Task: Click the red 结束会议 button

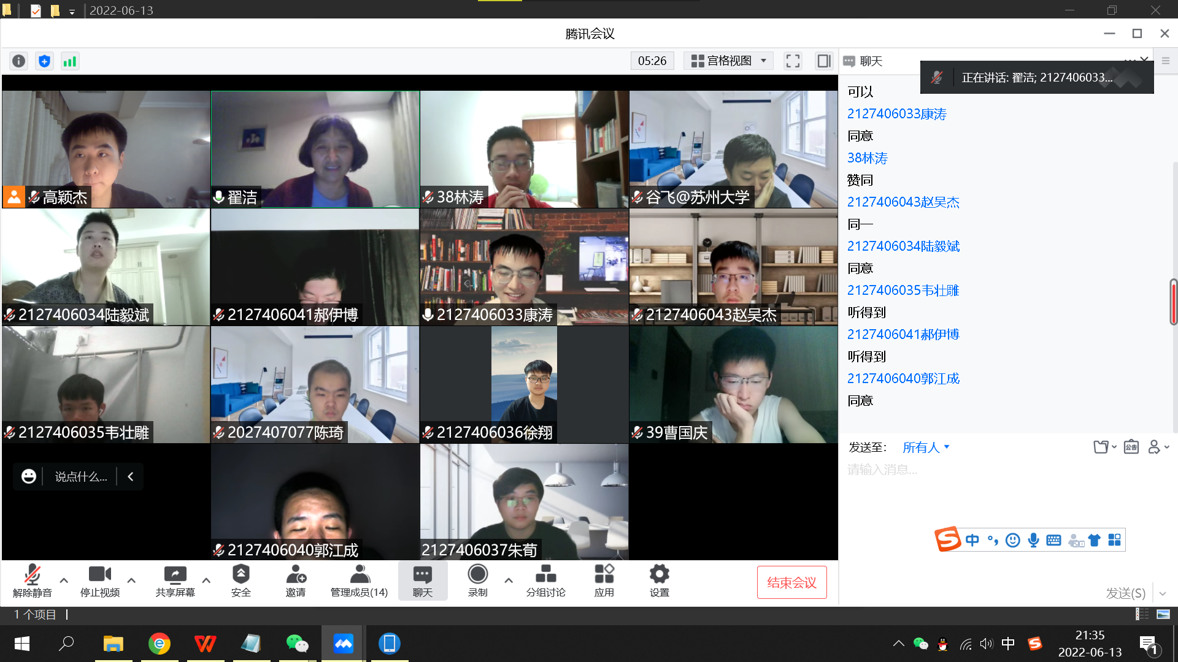Action: click(791, 582)
